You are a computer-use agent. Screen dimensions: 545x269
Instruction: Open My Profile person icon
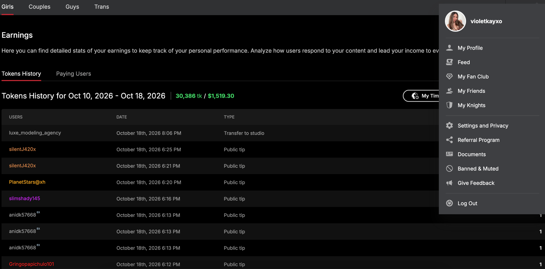449,48
